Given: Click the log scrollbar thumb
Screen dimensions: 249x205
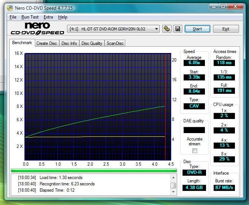Looking at the screenshot, I should click(173, 185).
